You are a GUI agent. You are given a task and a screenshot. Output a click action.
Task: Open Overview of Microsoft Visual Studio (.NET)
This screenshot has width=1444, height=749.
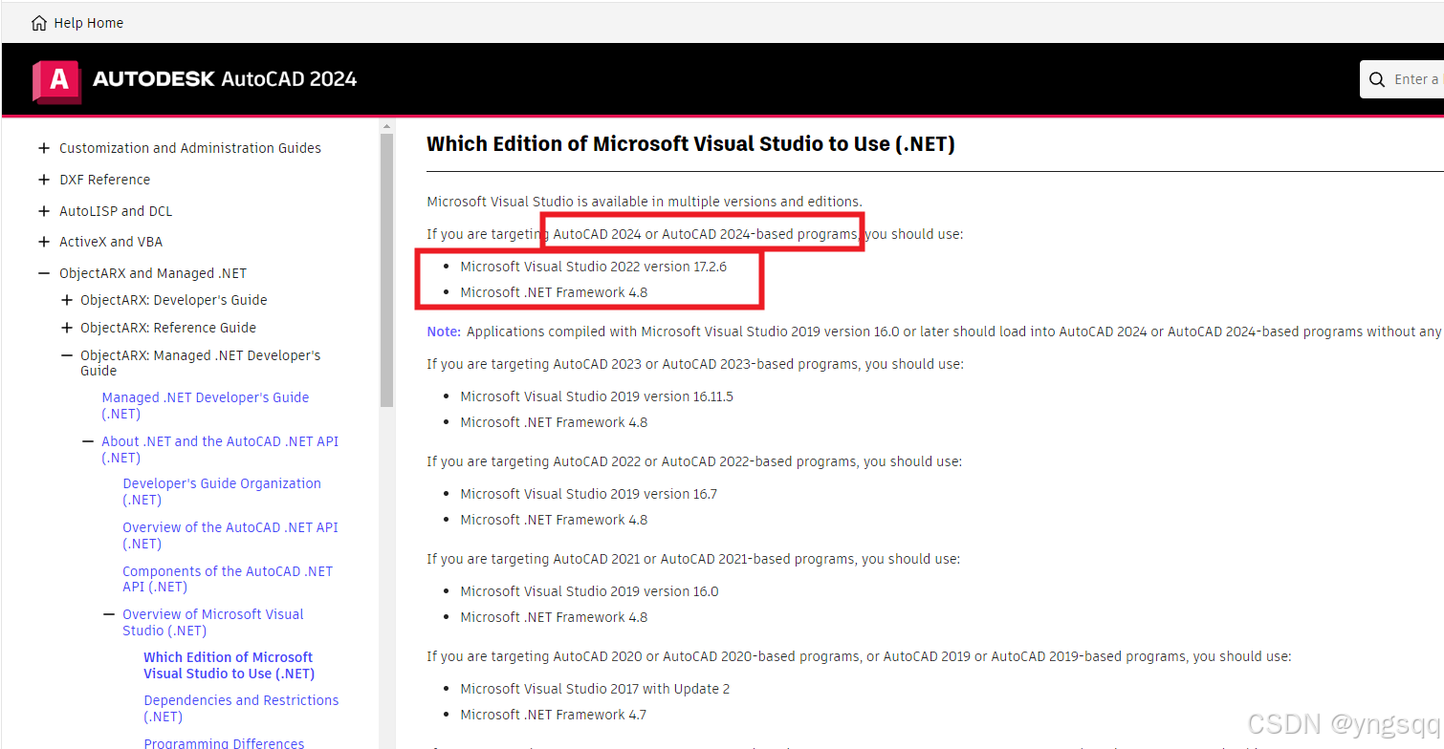(x=213, y=622)
